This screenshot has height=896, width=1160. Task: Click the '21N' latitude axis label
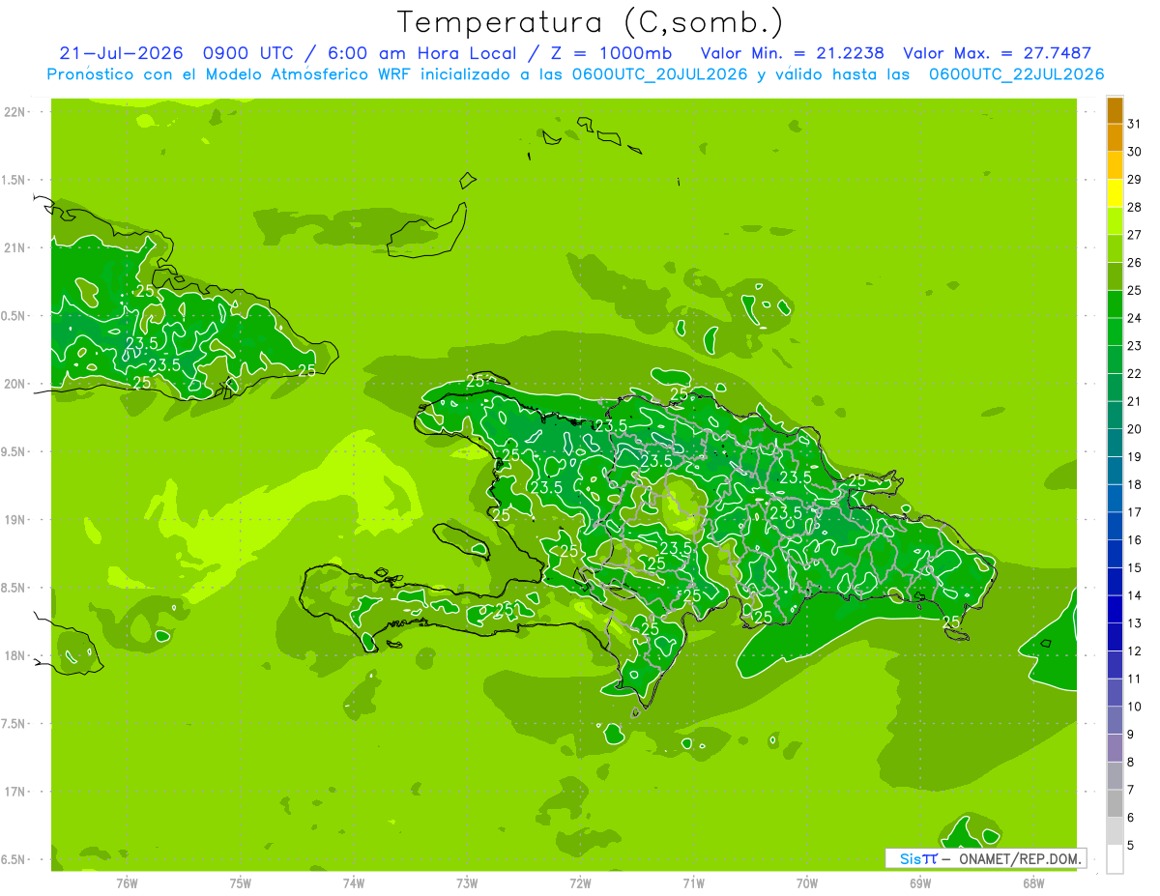tap(16, 247)
